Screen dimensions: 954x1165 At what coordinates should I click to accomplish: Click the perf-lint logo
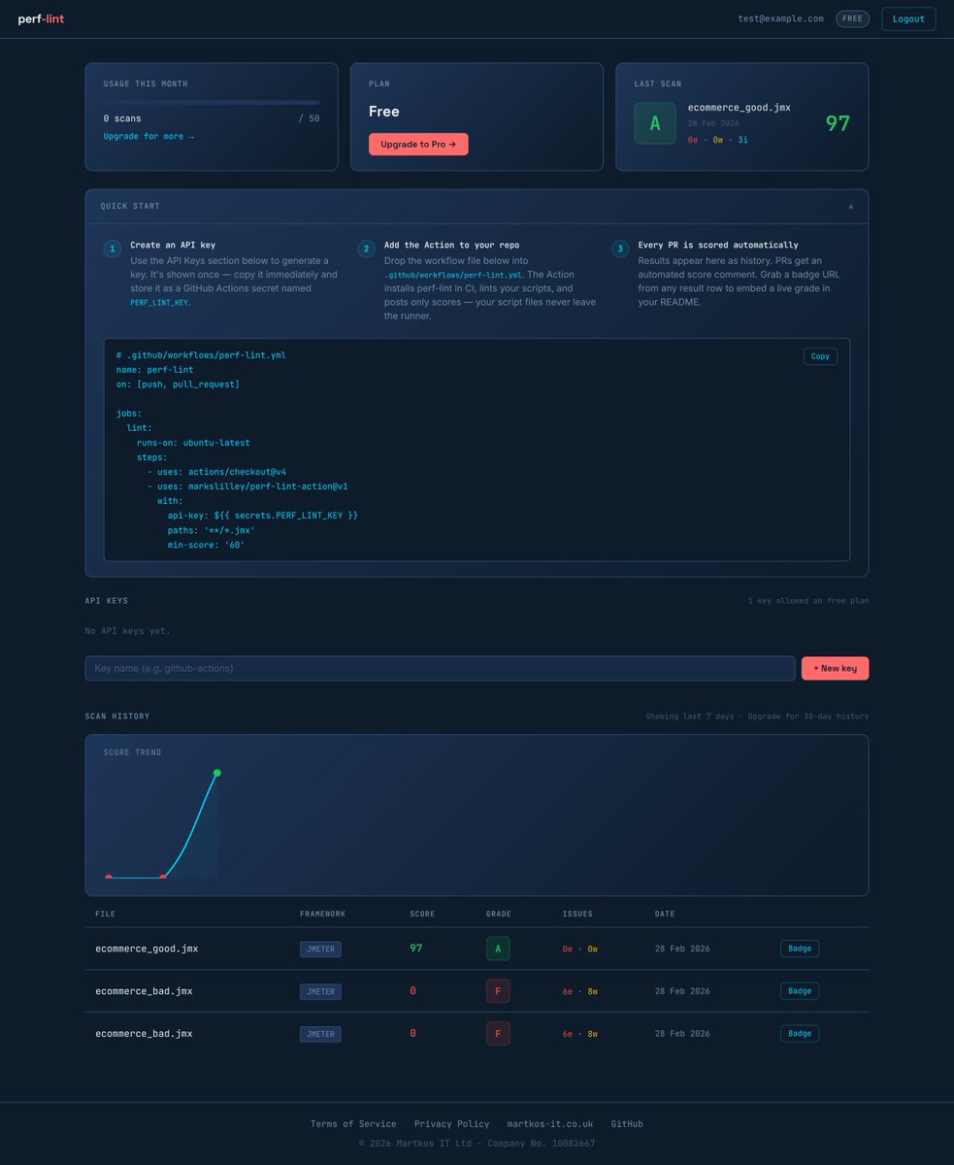[40, 18]
